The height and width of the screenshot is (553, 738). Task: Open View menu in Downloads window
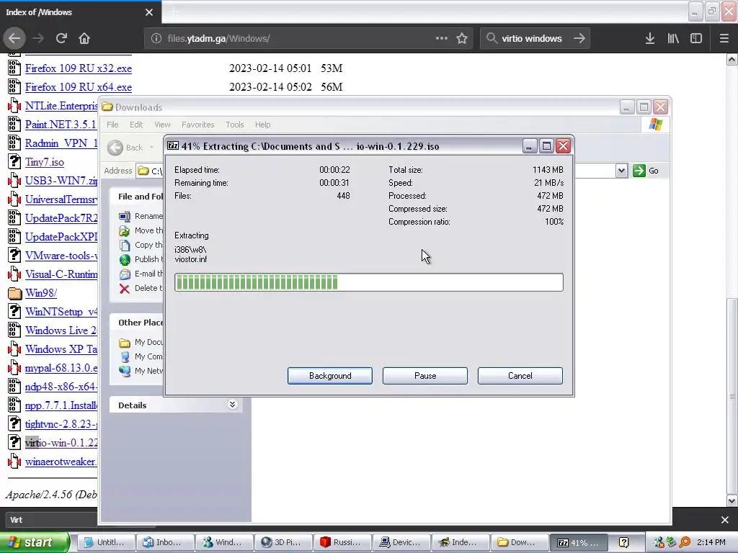(162, 125)
